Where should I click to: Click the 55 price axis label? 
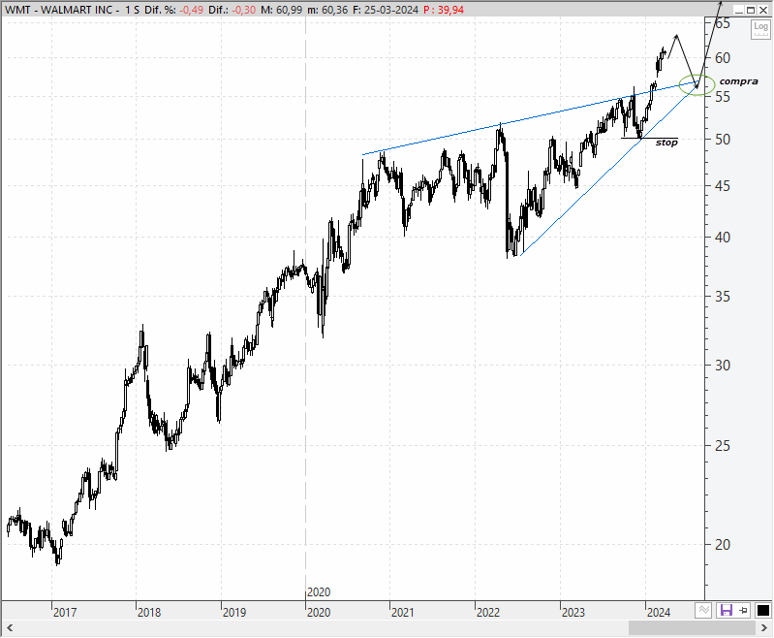(x=723, y=97)
